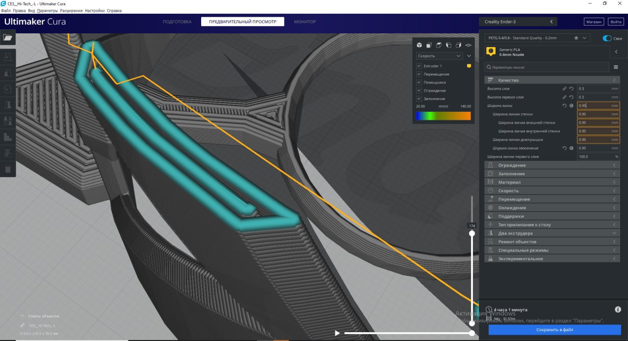Uncheck Заполнение checkbox in layer view
Screen dimensions: 628x341
point(419,99)
